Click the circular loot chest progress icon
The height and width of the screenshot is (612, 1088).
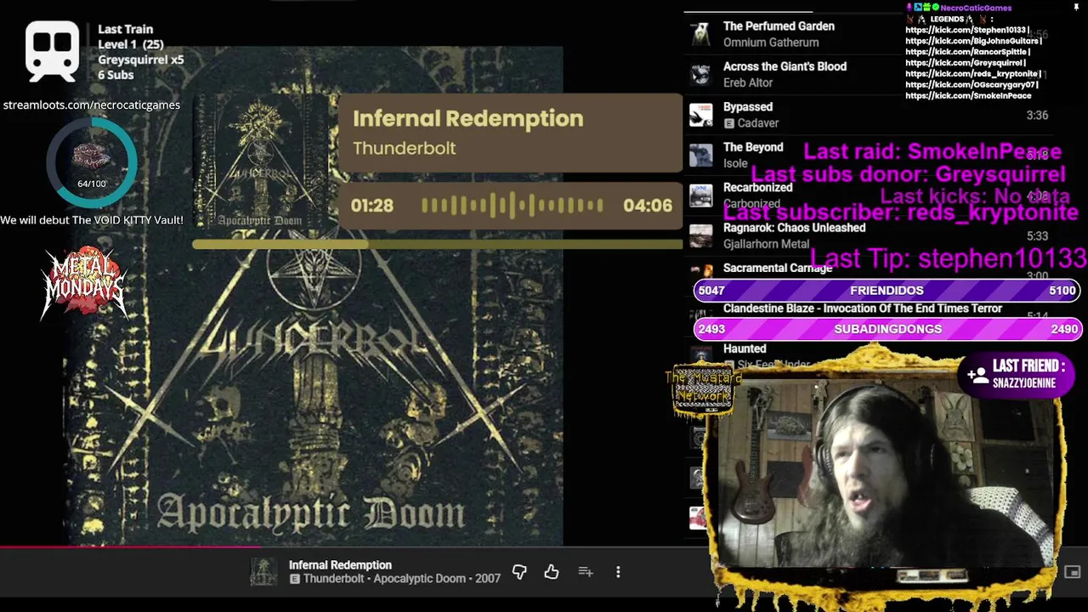tap(92, 161)
